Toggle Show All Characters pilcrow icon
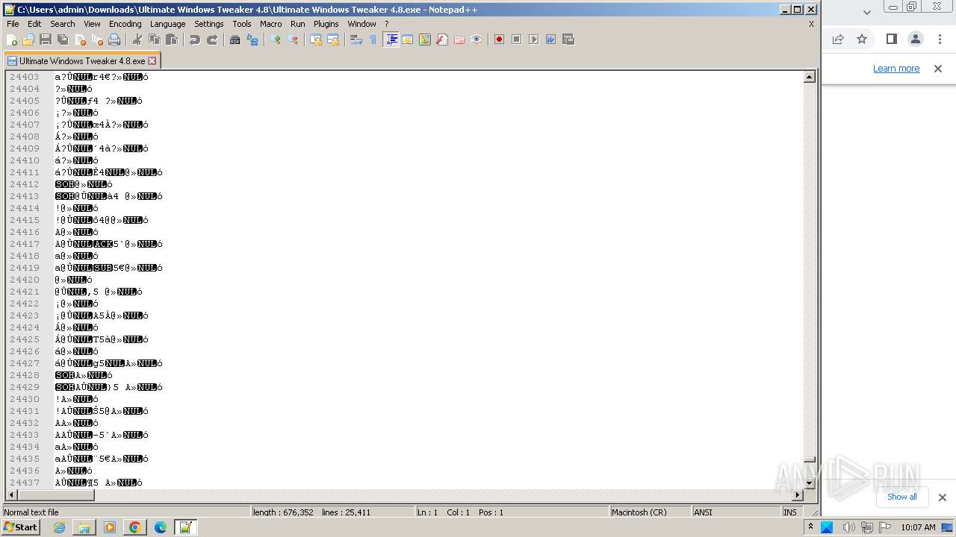956x537 pixels. point(373,40)
